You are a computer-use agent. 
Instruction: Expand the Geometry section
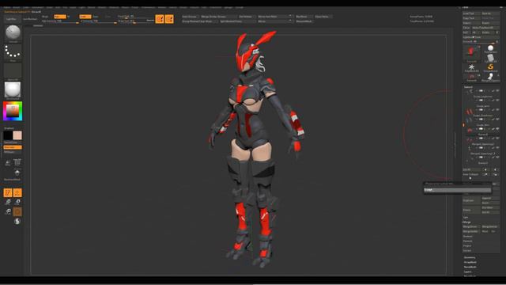[x=470, y=257]
